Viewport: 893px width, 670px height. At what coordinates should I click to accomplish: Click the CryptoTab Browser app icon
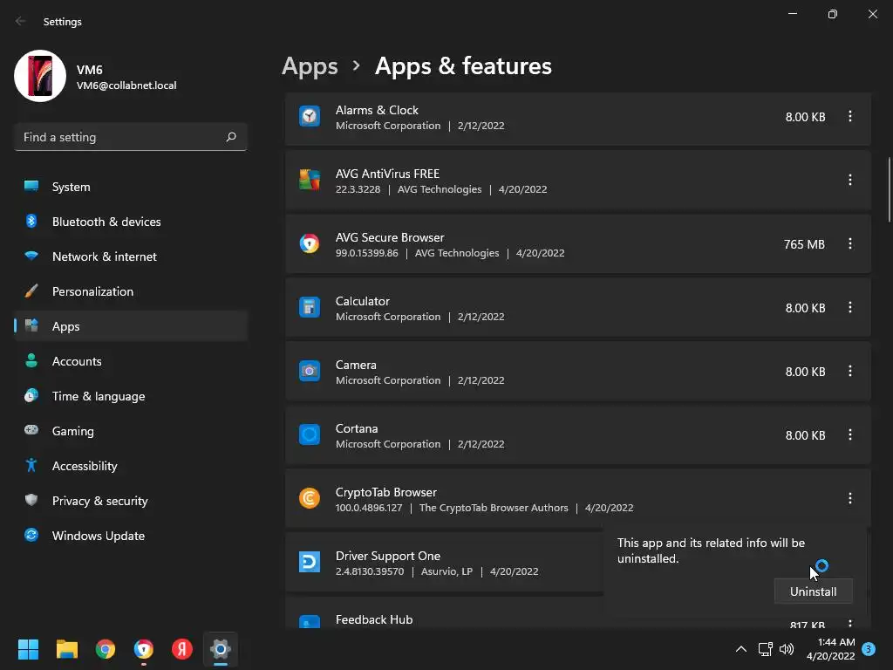310,498
